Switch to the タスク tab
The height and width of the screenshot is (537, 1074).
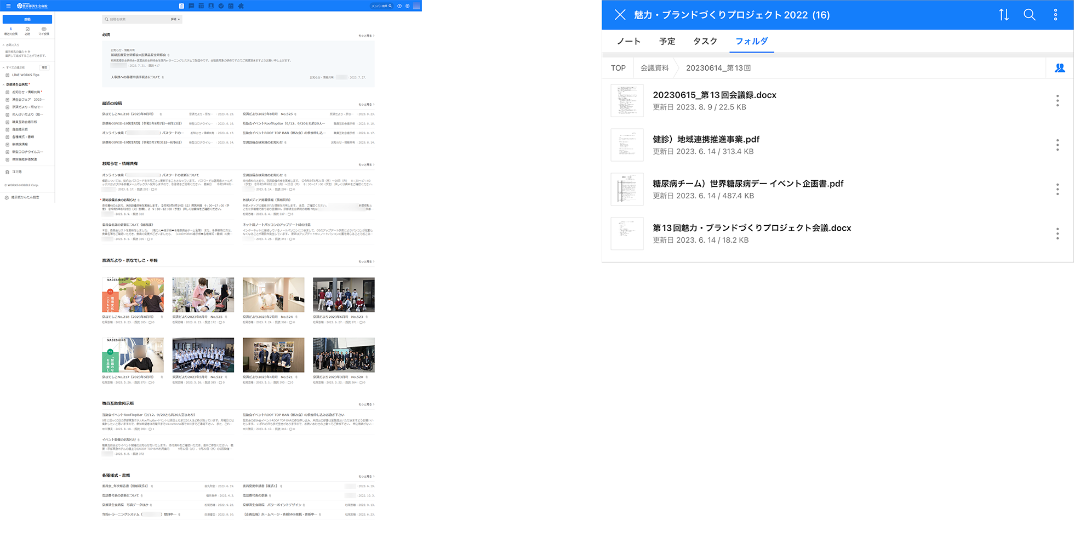[x=705, y=41]
